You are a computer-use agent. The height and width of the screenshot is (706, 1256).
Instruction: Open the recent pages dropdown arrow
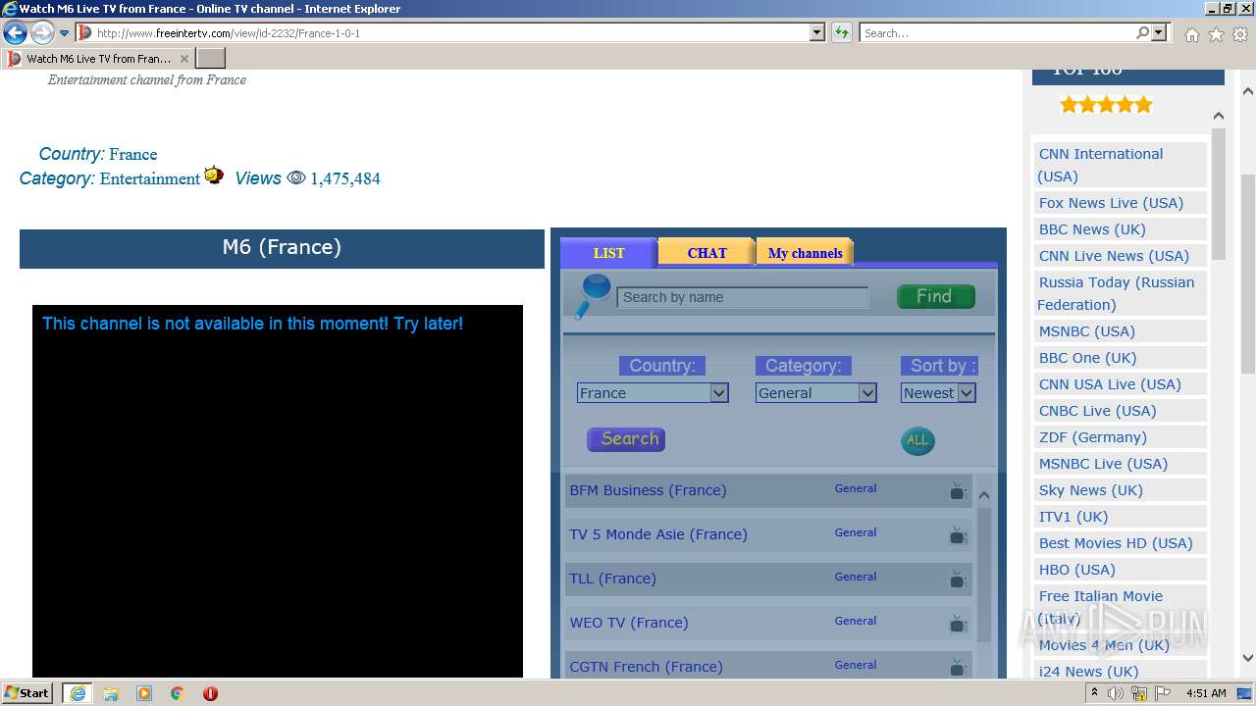[x=65, y=33]
